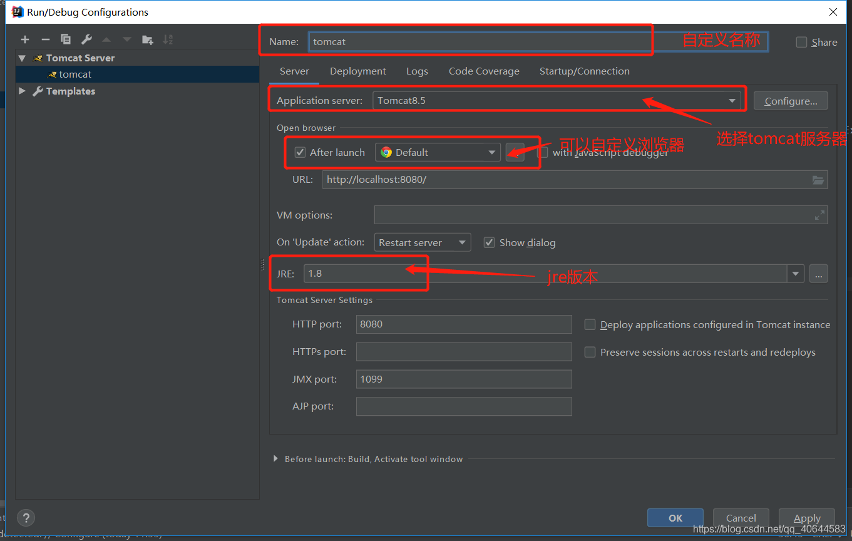Screen dimensions: 852x541
Task: Open Application server Tomcat8.5 dropdown
Action: click(557, 100)
